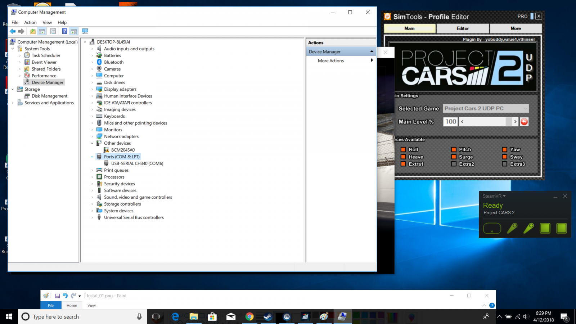Viewport: 576px width, 324px height.
Task: Open the Action menu
Action: tap(30, 22)
